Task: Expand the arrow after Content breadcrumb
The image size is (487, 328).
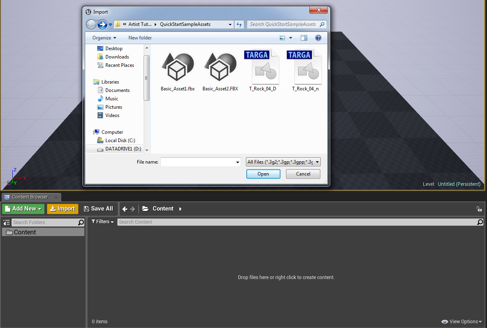Action: click(x=180, y=209)
